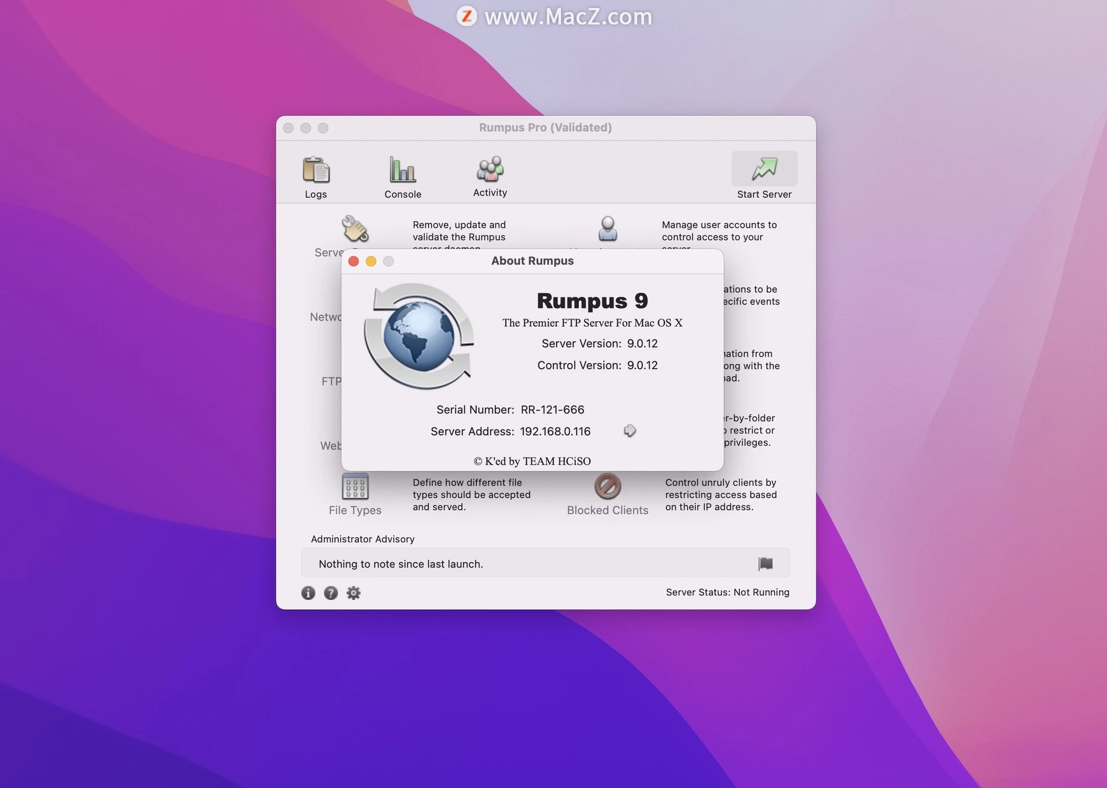Click the Rumpus globe logo
The image size is (1107, 788).
pos(419,336)
